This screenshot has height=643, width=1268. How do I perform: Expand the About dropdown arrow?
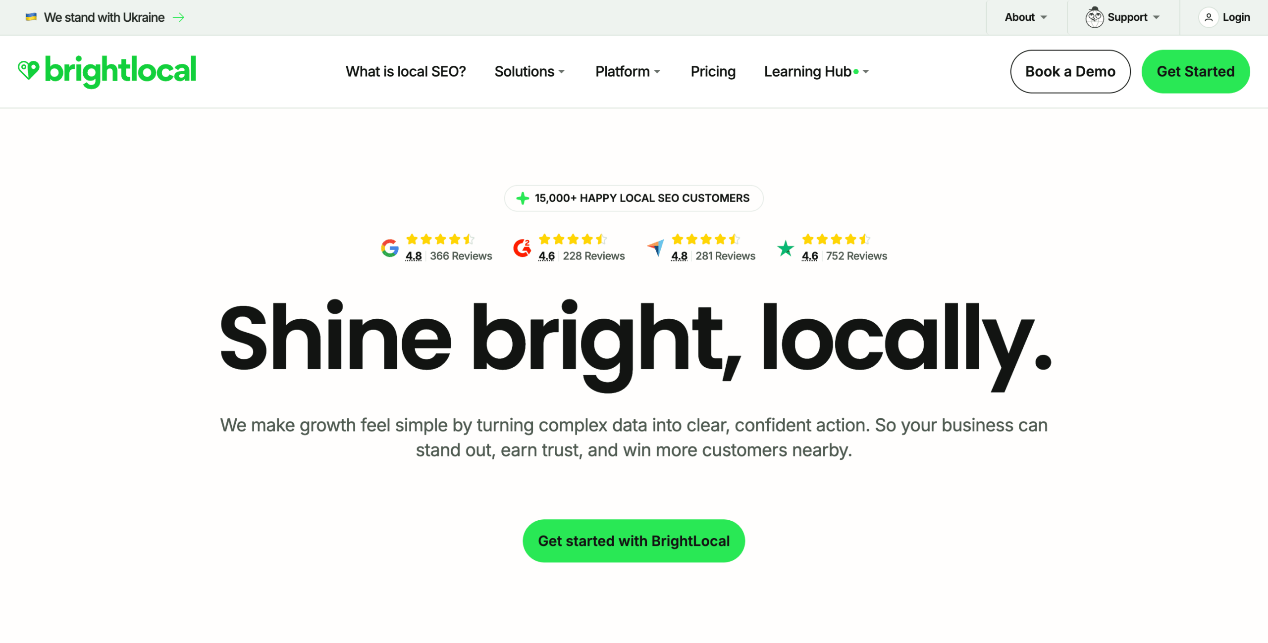[1044, 17]
